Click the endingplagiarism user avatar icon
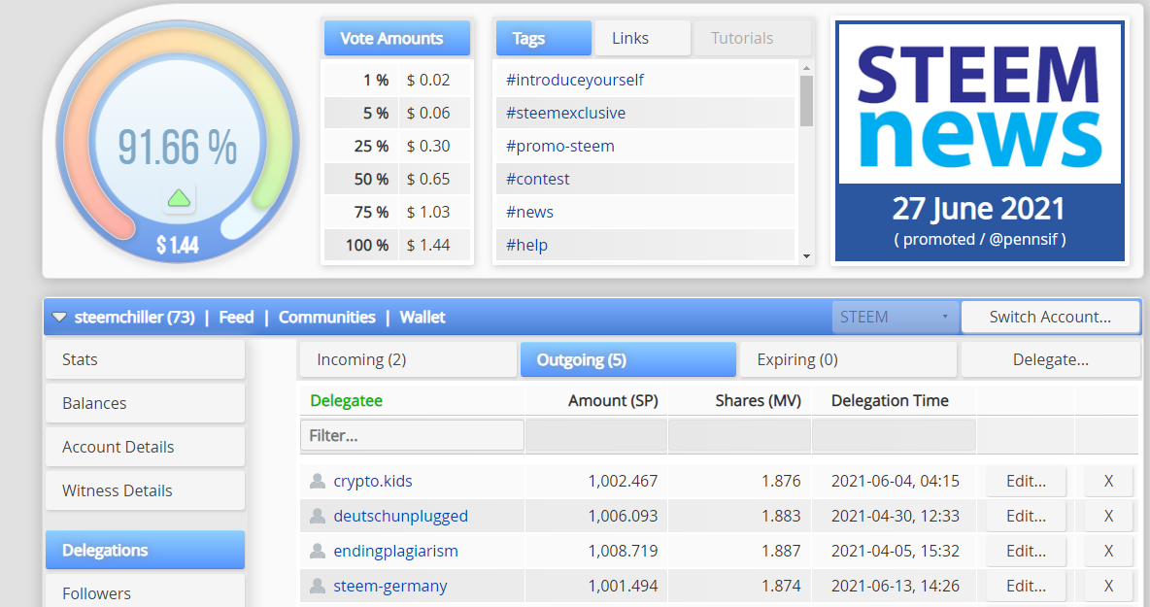 click(318, 551)
